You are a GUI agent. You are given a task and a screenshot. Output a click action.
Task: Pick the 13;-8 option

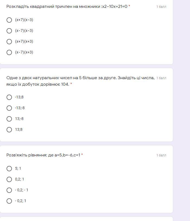pyautogui.click(x=9, y=119)
